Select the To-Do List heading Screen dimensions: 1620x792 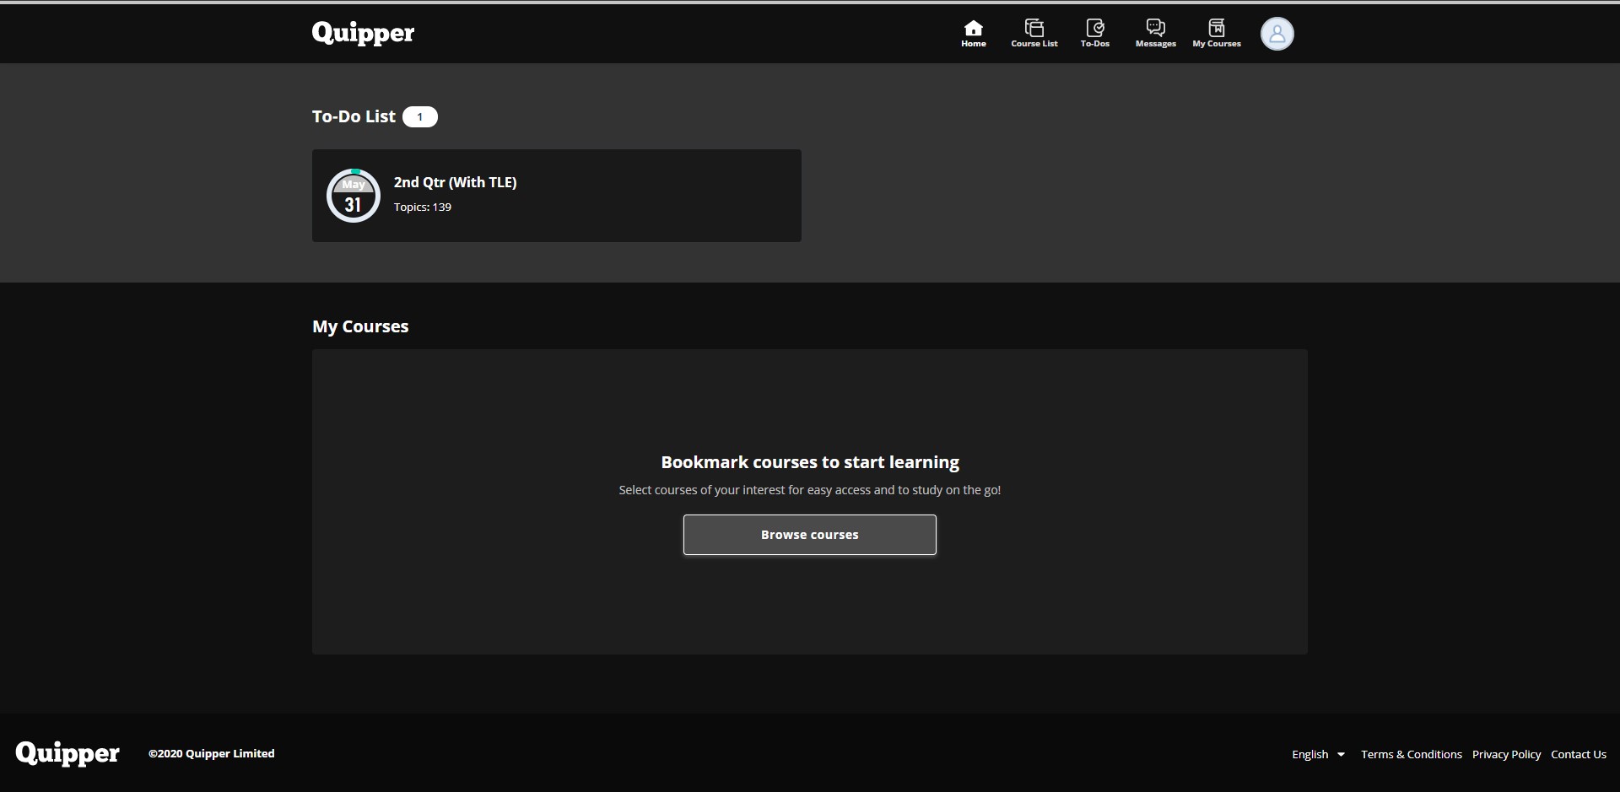pyautogui.click(x=353, y=116)
